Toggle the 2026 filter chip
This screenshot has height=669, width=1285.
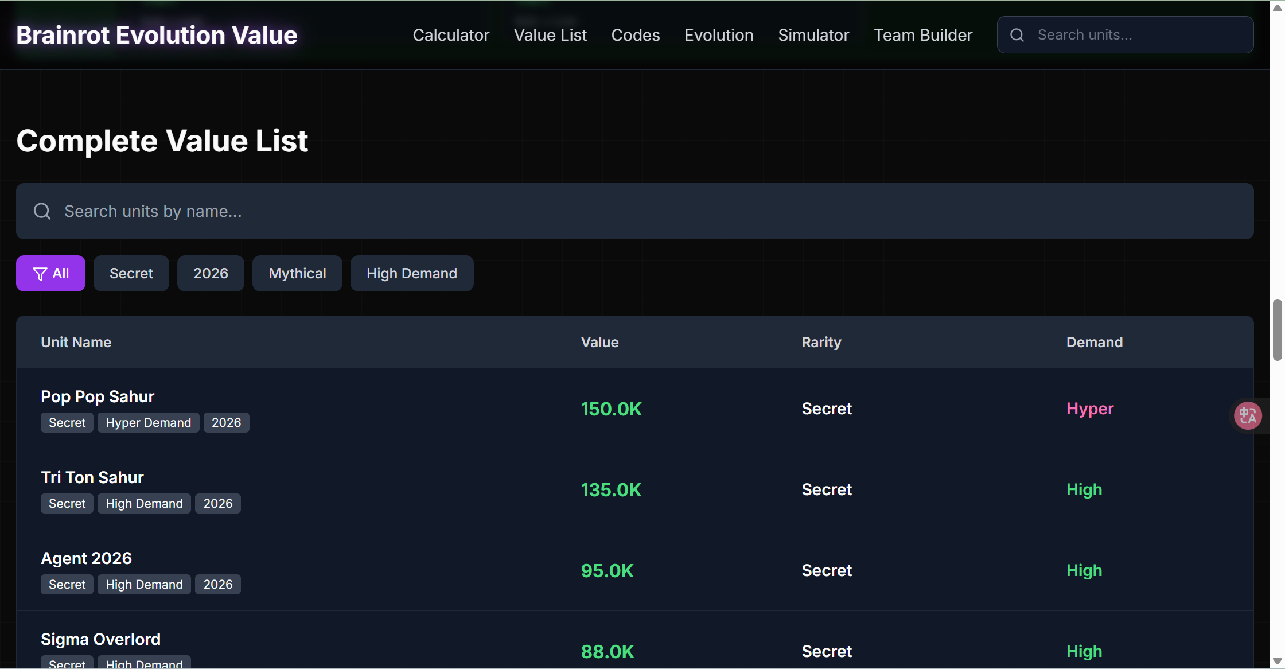(x=211, y=273)
